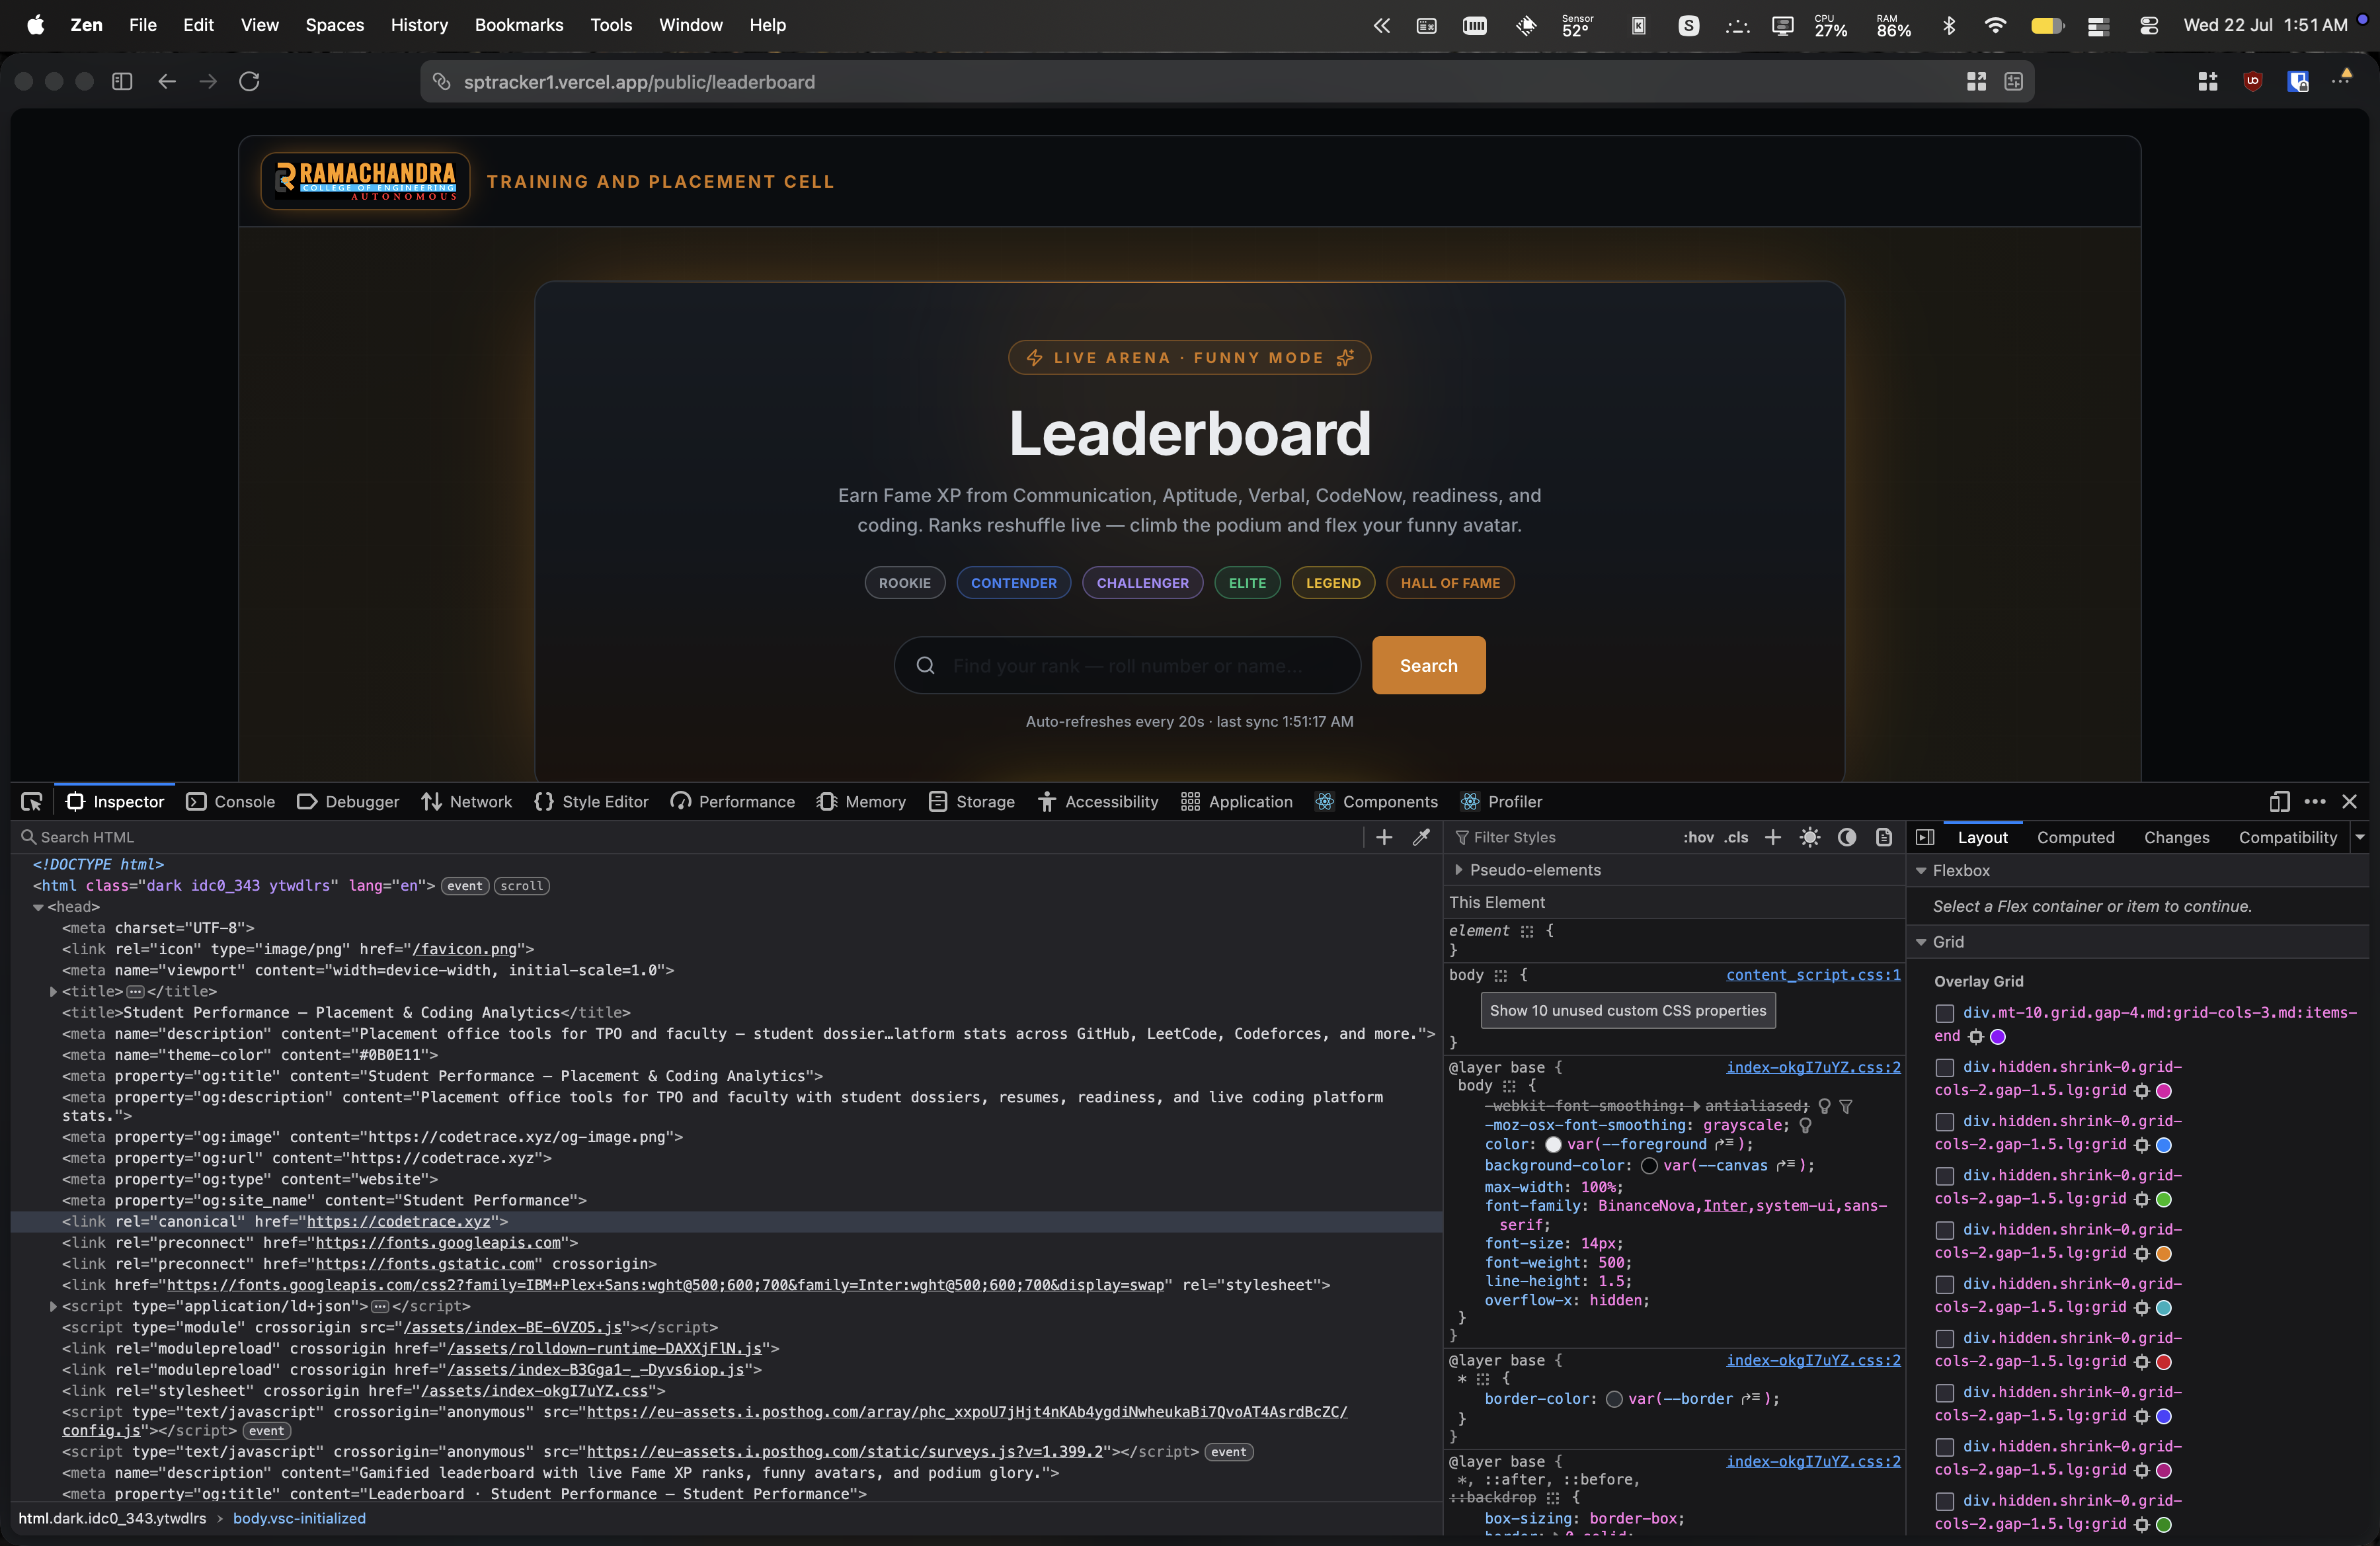This screenshot has height=1546, width=2380.
Task: Toggle light color scheme simulation sun icon
Action: click(1810, 837)
